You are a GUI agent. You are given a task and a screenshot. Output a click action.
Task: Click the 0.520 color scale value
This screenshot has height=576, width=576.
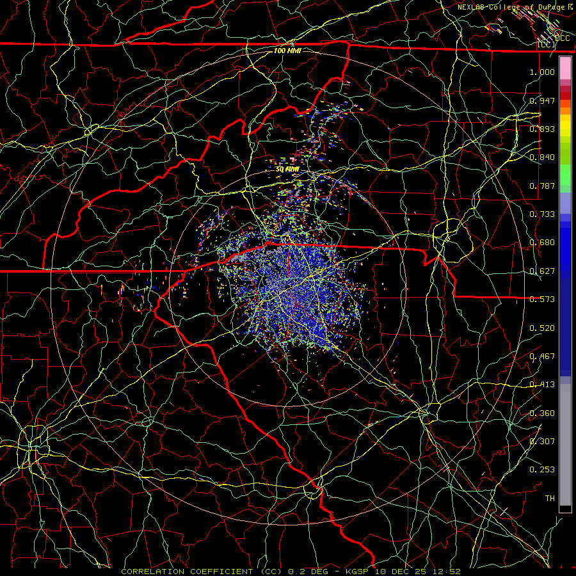[x=542, y=328]
